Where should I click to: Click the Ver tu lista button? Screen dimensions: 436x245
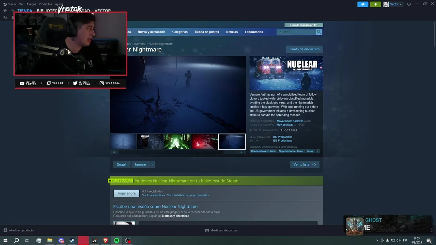tap(305, 164)
